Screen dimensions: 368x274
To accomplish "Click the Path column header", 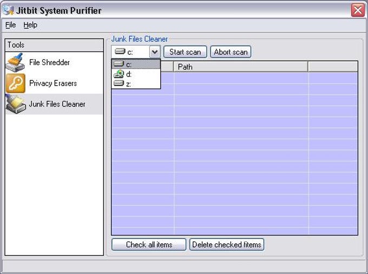I will 241,67.
